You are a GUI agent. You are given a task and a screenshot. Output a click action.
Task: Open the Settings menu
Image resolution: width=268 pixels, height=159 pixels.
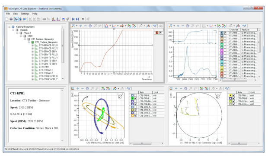[x=25, y=14]
